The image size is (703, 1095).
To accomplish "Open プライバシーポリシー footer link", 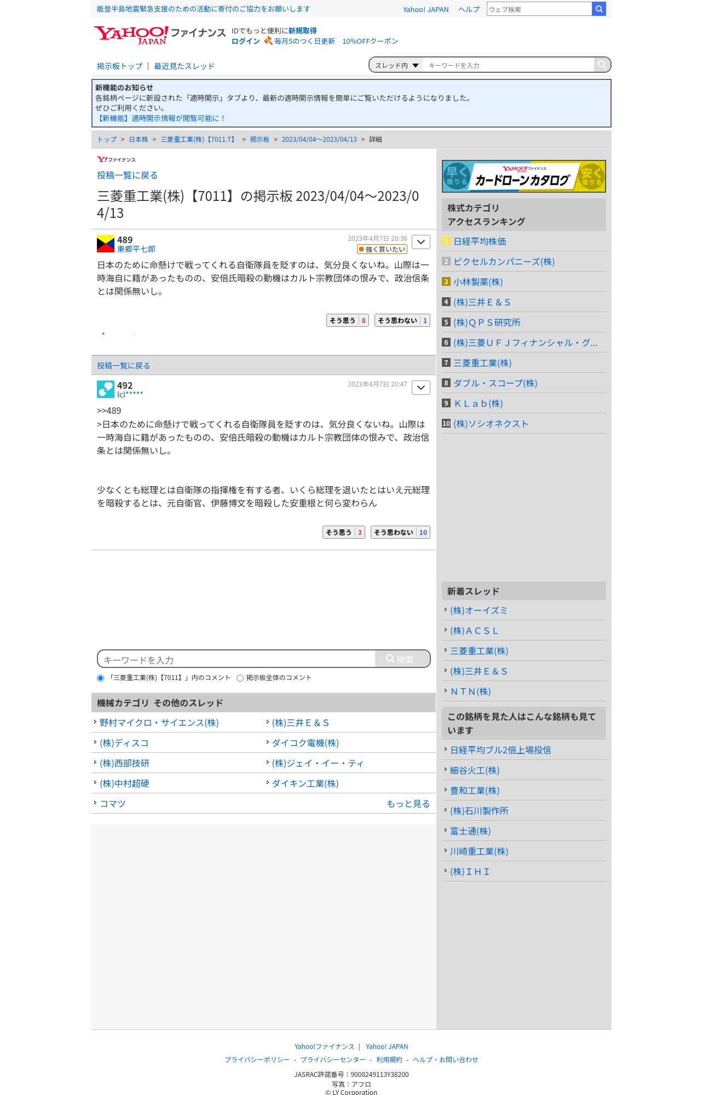I will (257, 1059).
